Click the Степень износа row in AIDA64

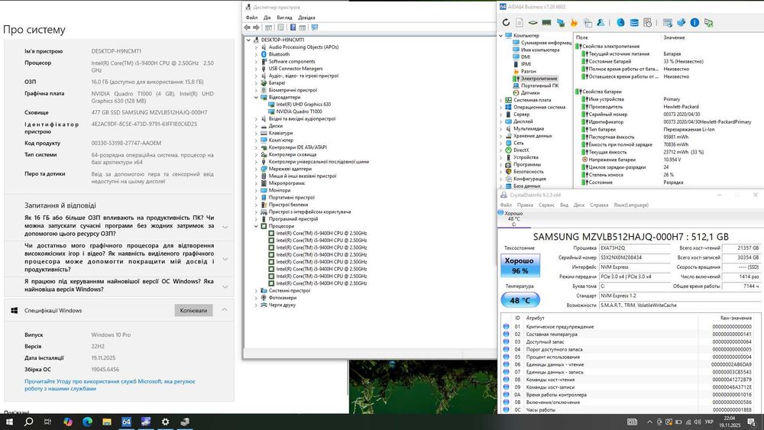(x=666, y=175)
